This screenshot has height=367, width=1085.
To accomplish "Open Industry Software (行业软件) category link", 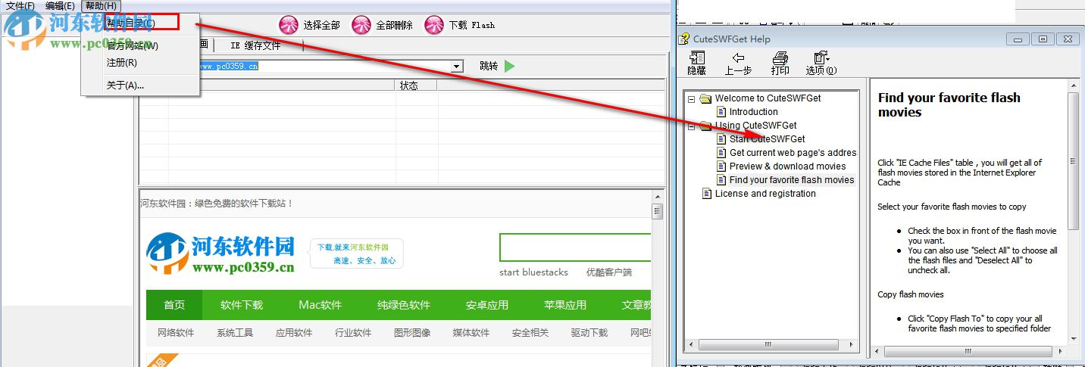I will tap(353, 333).
